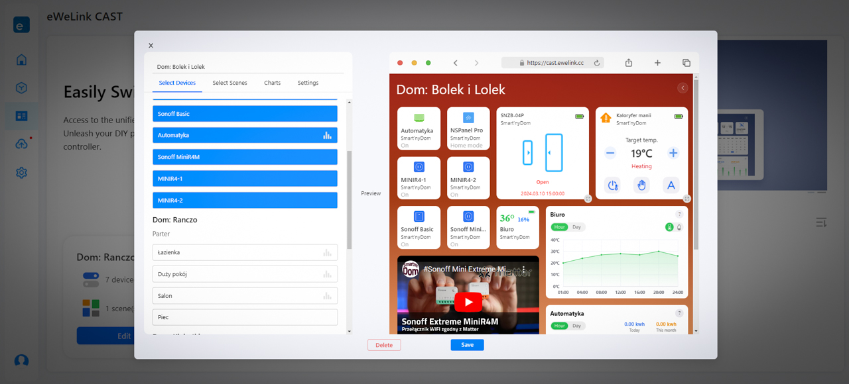The image size is (849, 384).
Task: Select manual hand mode on the Kaloryfer card
Action: (642, 185)
